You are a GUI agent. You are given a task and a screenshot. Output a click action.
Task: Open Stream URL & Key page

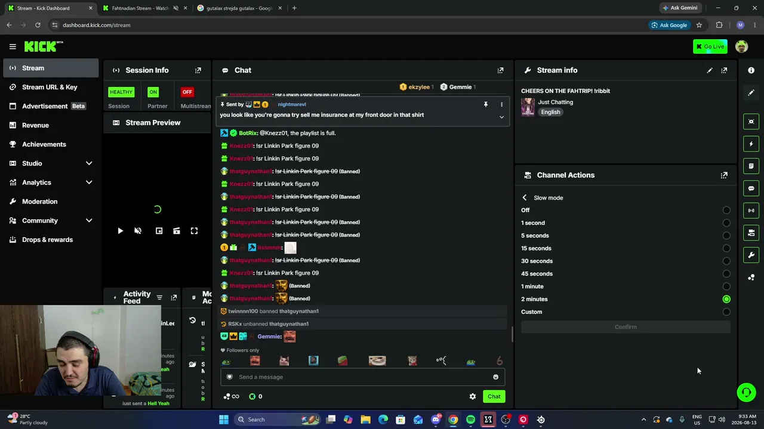[51, 87]
